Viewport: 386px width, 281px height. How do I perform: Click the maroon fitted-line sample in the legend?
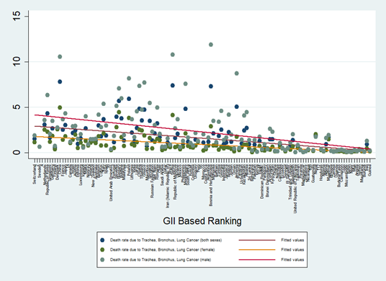257,240
